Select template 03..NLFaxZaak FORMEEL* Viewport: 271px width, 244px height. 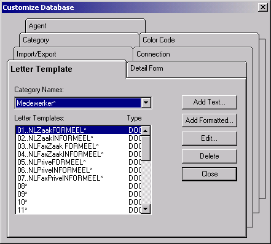point(78,146)
